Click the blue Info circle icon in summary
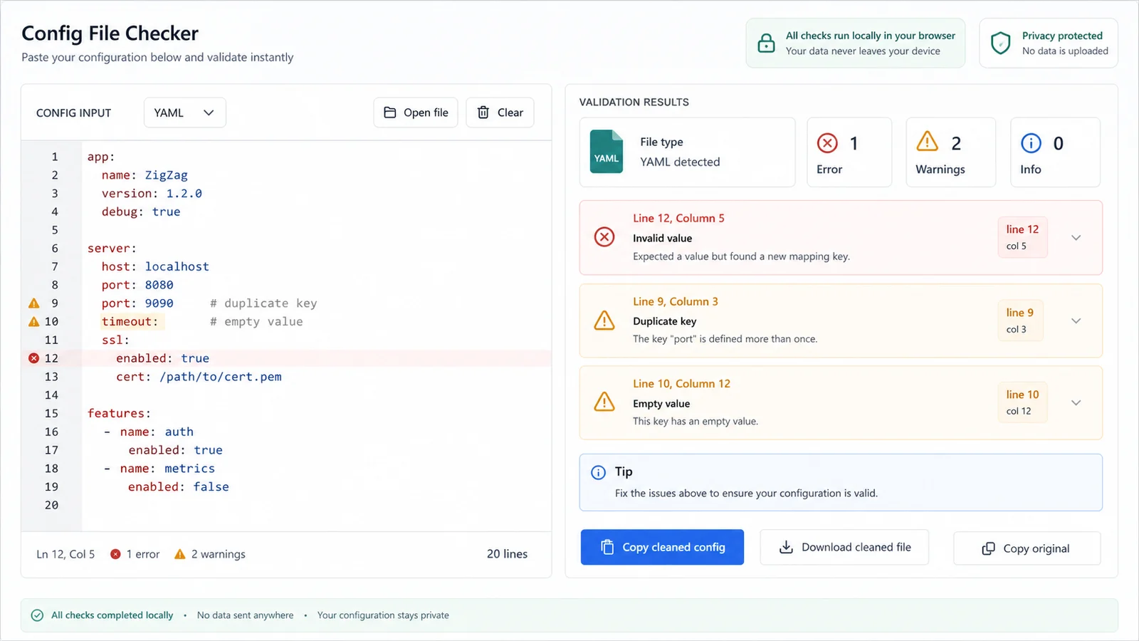Viewport: 1139px width, 641px height. pyautogui.click(x=1031, y=143)
